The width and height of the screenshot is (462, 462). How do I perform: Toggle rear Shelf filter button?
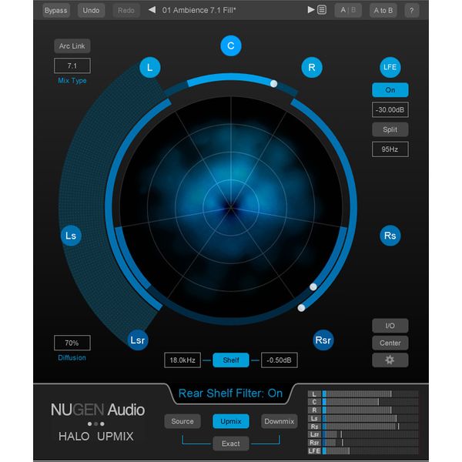pos(231,360)
